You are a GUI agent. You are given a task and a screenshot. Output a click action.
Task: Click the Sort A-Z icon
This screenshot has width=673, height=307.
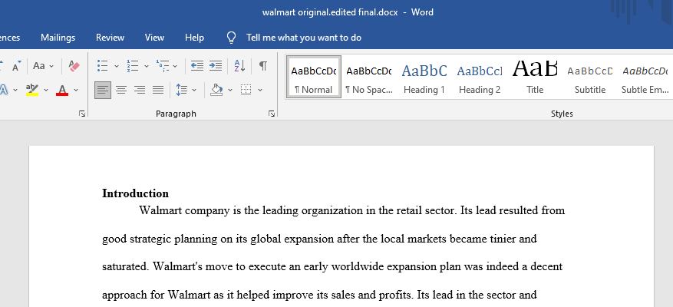pyautogui.click(x=239, y=66)
